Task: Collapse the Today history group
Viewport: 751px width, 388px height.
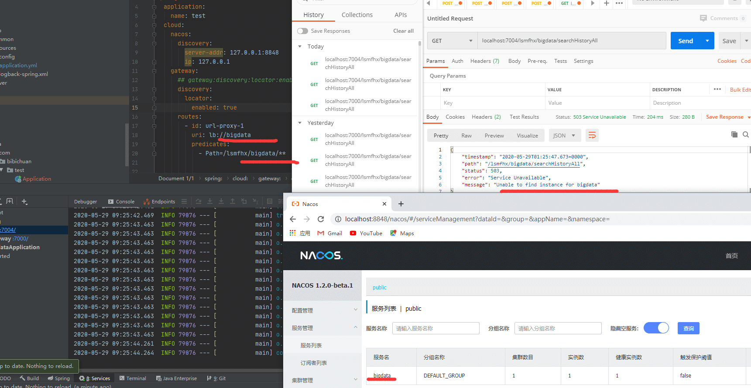Action: (300, 46)
